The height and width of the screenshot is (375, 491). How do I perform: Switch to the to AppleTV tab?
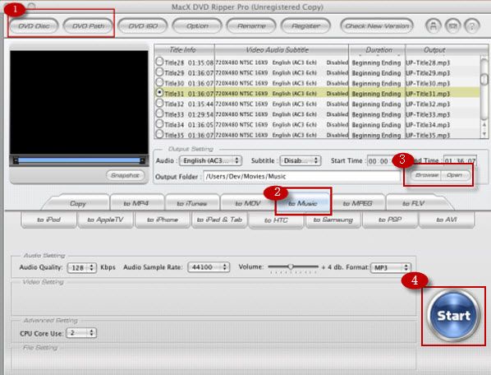click(106, 220)
